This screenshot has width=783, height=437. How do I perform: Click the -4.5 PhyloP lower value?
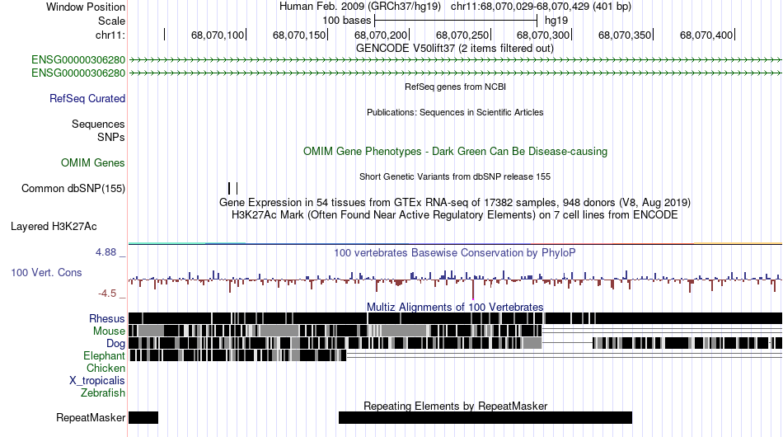click(x=107, y=294)
